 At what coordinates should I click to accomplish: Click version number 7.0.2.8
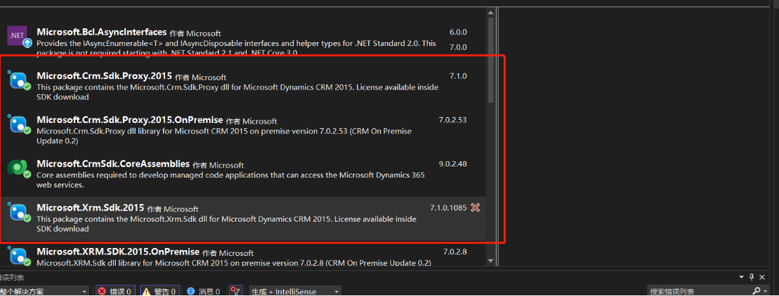455,251
